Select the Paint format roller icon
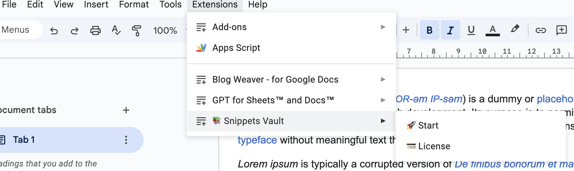Screen dimensions: 574x171 click(x=137, y=30)
